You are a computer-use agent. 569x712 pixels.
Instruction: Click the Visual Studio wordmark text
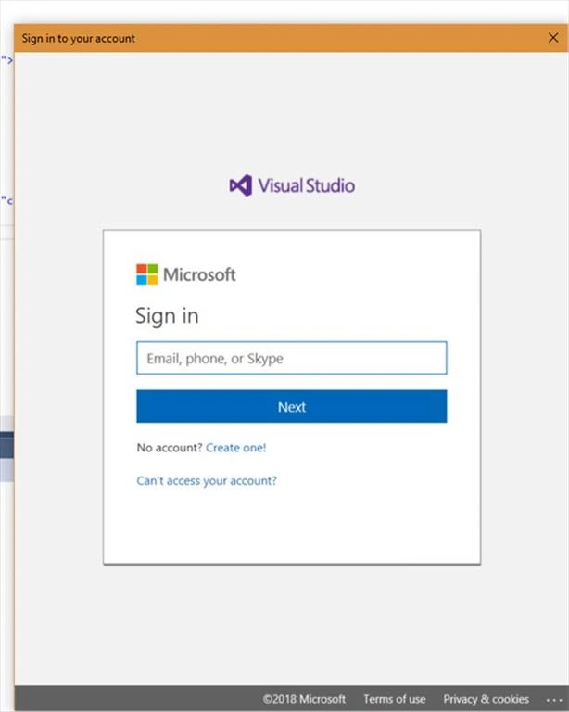click(x=307, y=185)
